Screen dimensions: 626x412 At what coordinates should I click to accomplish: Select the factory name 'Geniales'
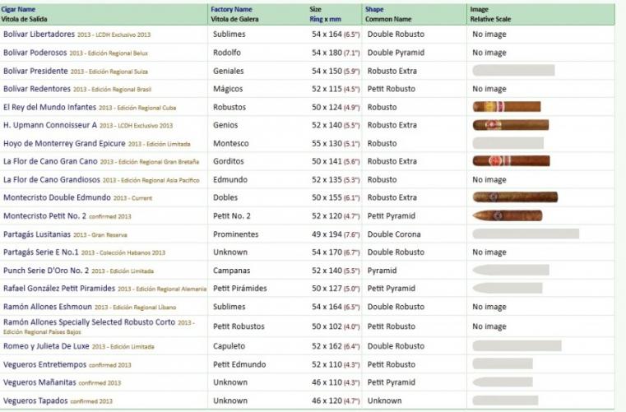pos(229,71)
